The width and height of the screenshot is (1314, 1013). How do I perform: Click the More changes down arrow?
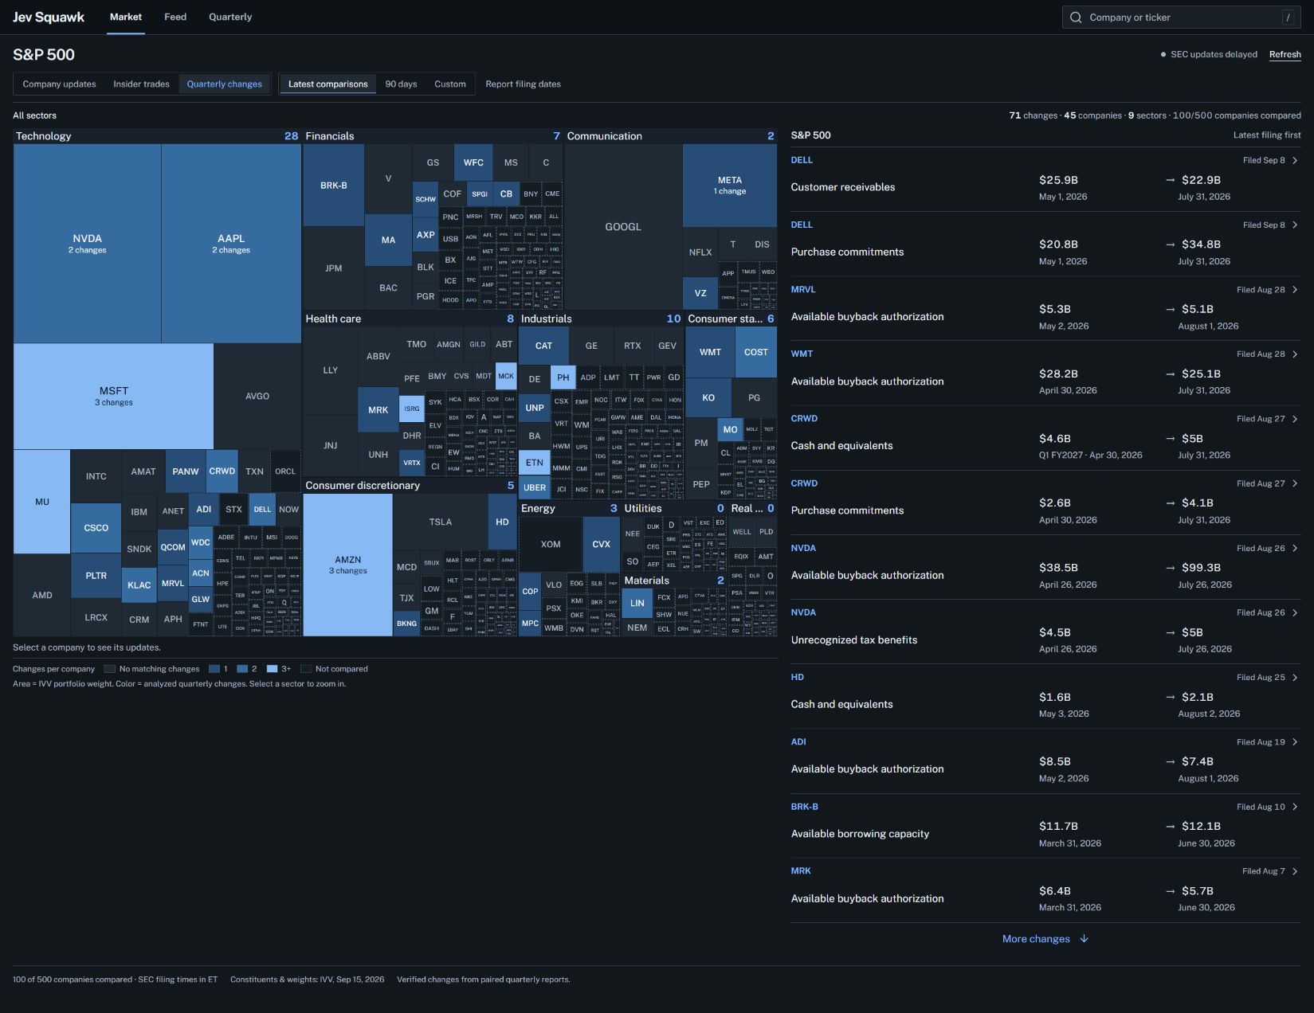1084,939
